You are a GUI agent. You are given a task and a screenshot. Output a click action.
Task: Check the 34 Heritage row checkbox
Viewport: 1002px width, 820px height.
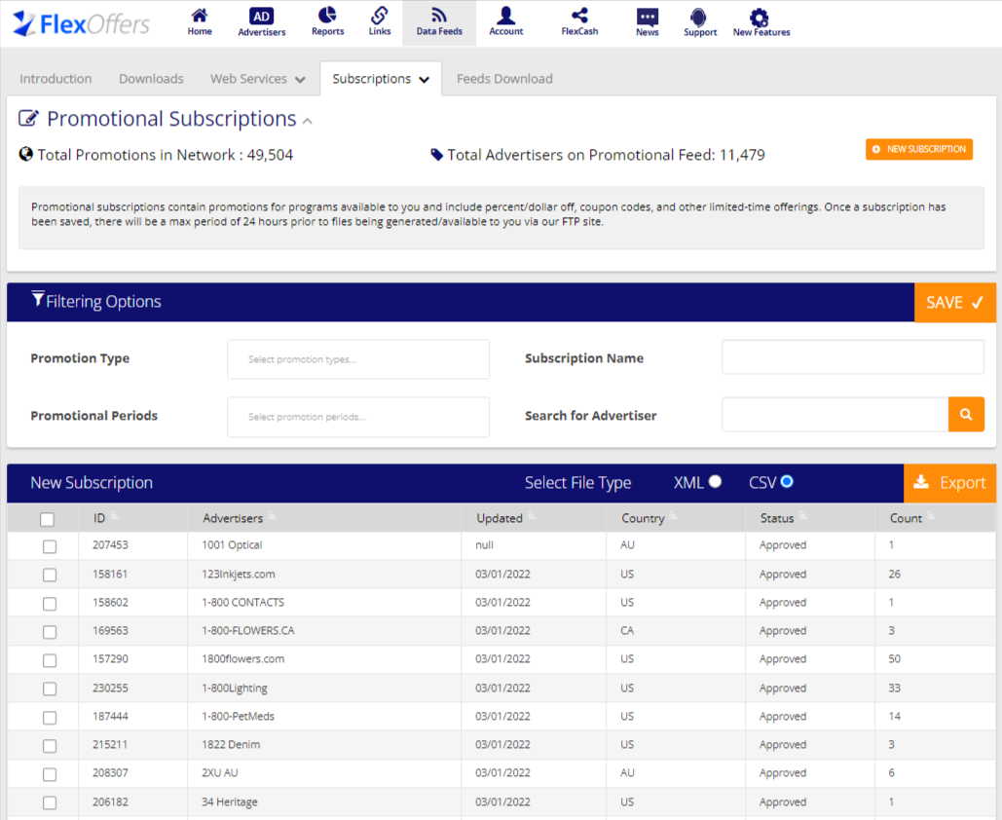coord(50,802)
